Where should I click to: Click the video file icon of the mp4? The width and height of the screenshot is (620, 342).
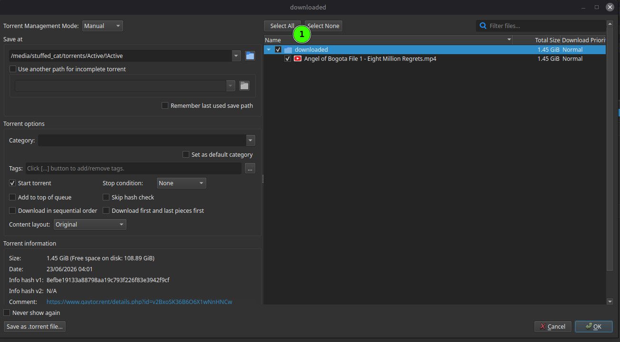(x=298, y=59)
